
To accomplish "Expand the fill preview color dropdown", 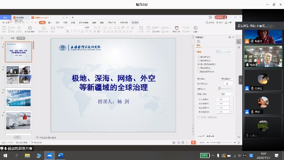I will [224, 52].
